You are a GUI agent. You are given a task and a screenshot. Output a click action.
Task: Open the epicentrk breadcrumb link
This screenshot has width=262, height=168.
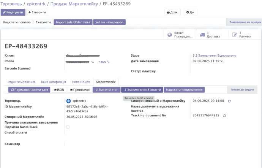[36, 4]
